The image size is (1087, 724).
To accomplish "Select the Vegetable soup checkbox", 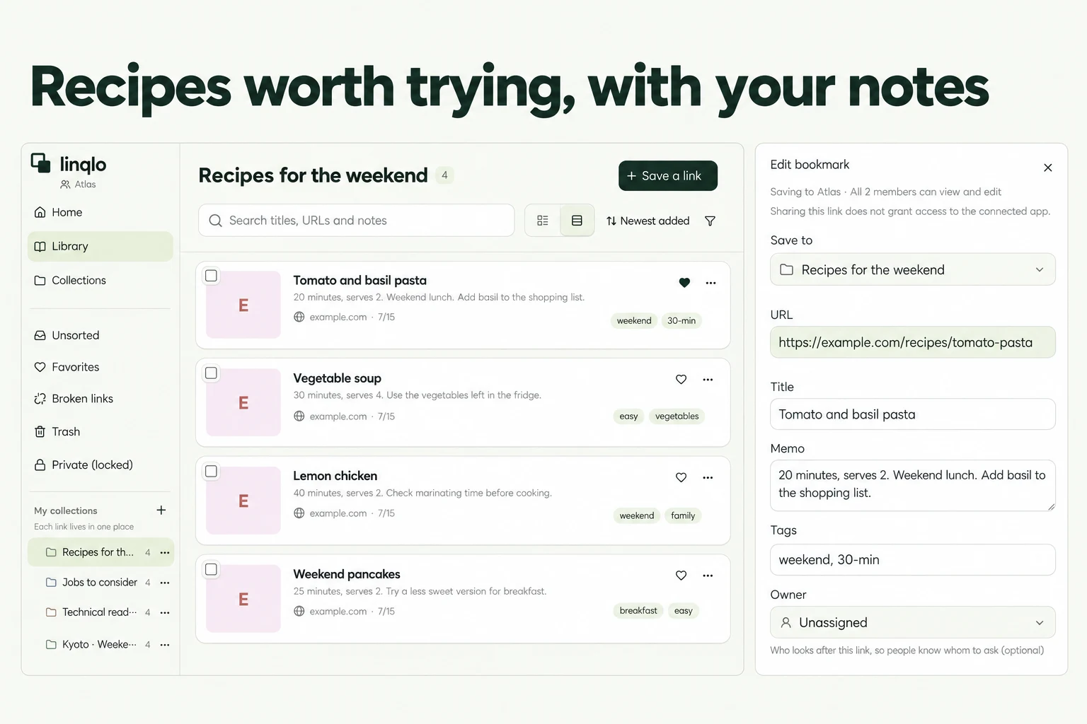I will click(211, 373).
